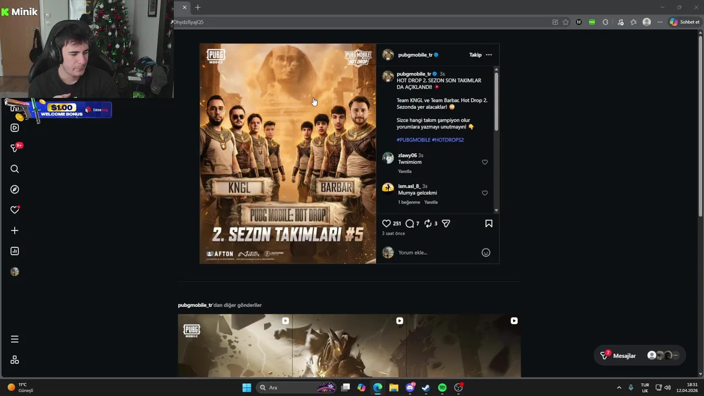The height and width of the screenshot is (396, 704).
Task: Open the split-screen apps icon in address bar
Action: click(x=555, y=22)
